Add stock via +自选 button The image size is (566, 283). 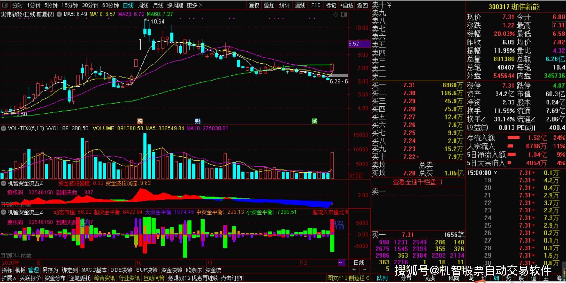pyautogui.click(x=347, y=5)
